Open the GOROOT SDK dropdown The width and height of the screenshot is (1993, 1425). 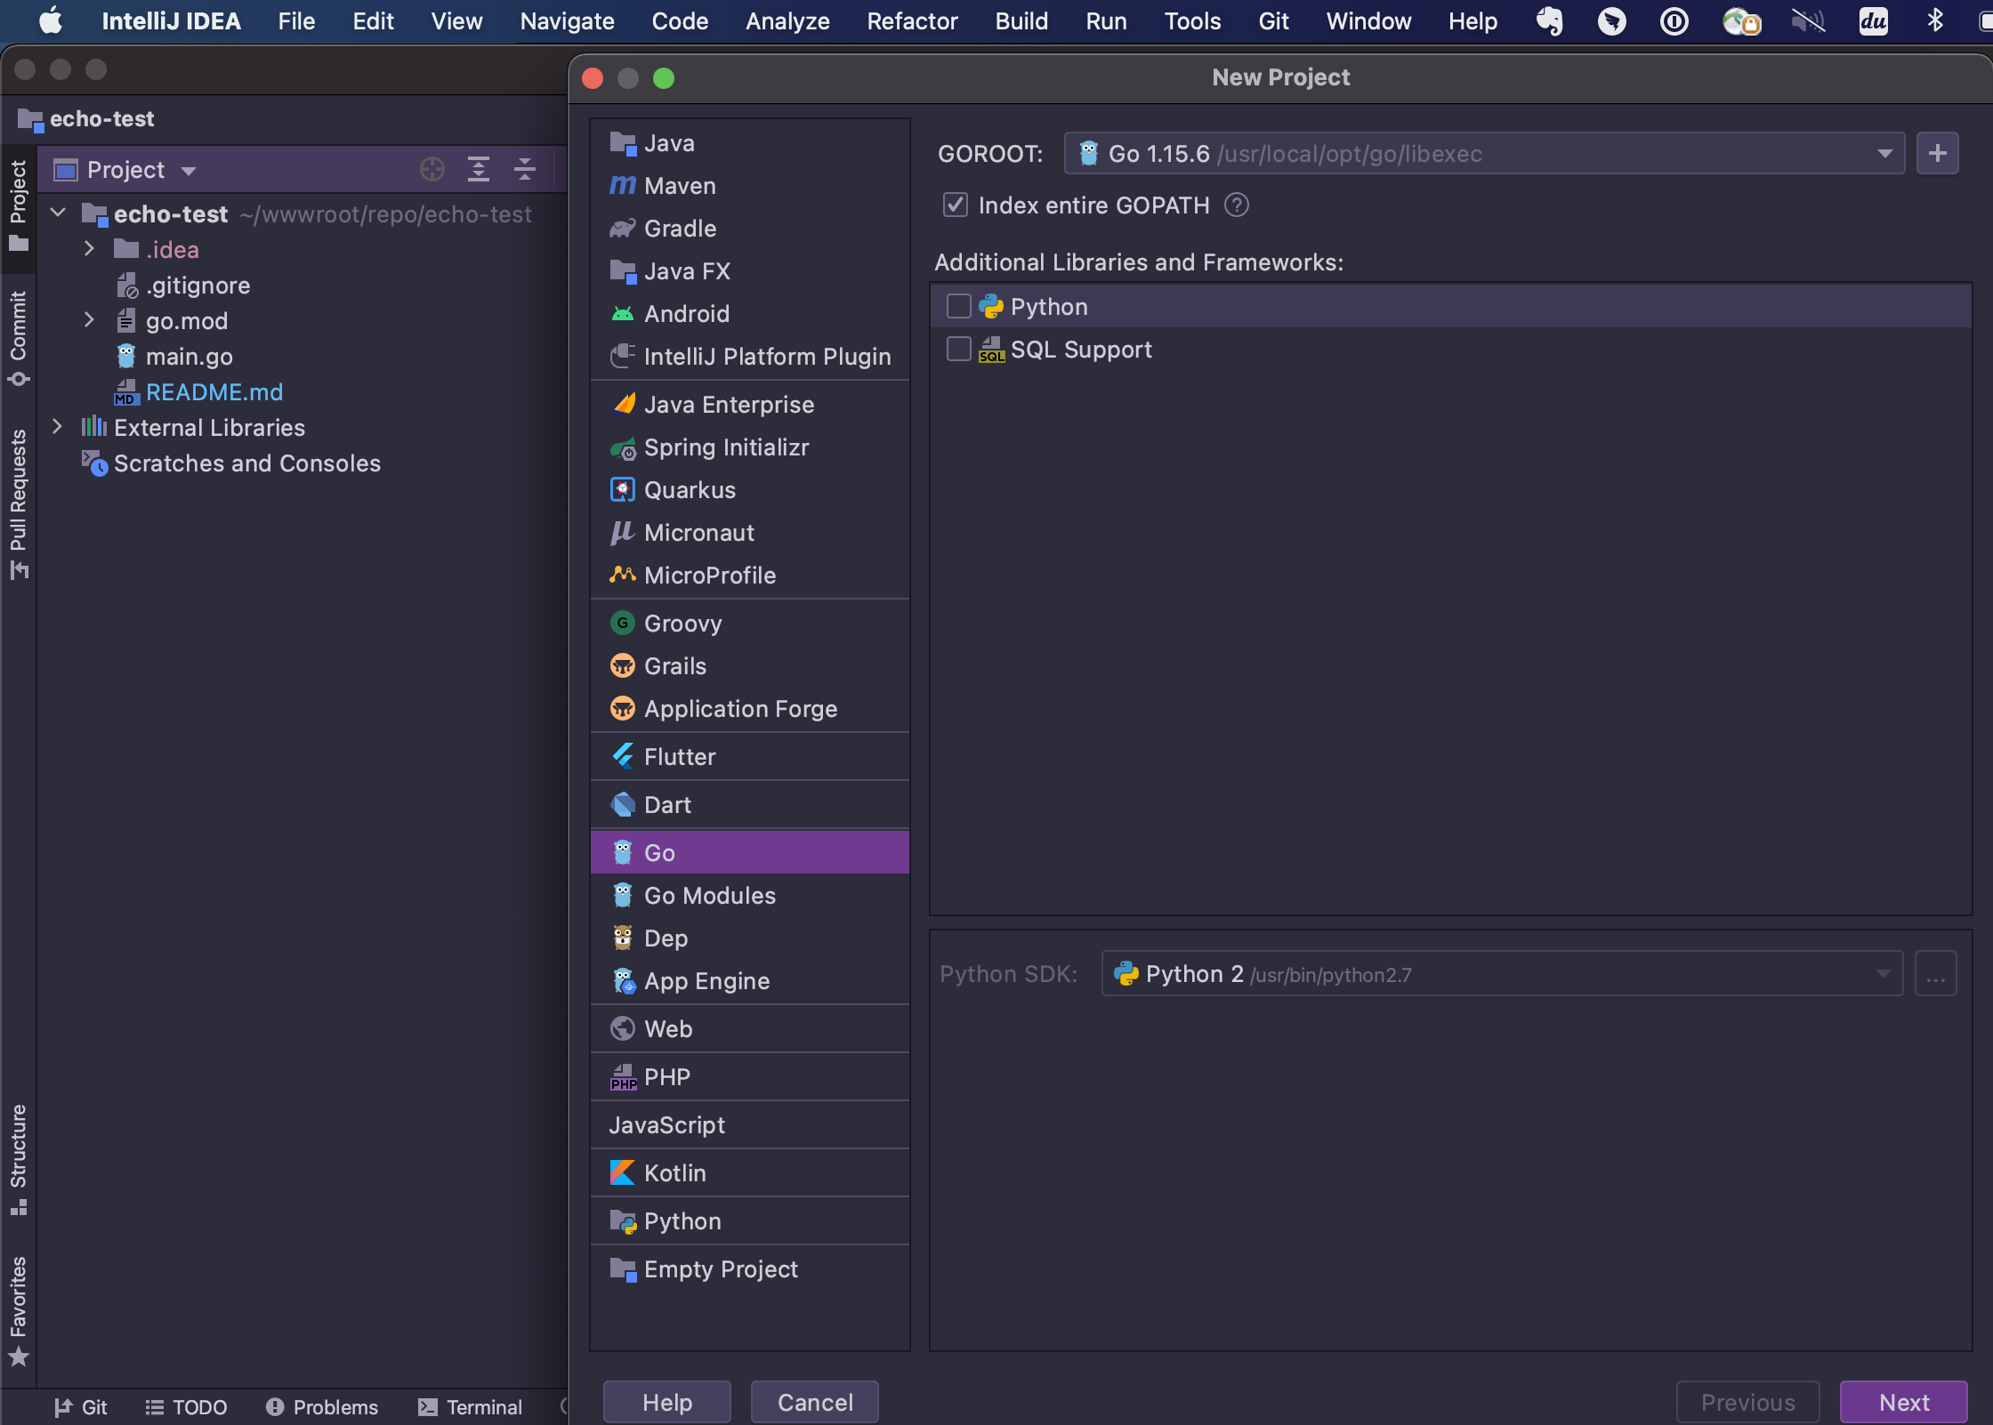[x=1484, y=154]
